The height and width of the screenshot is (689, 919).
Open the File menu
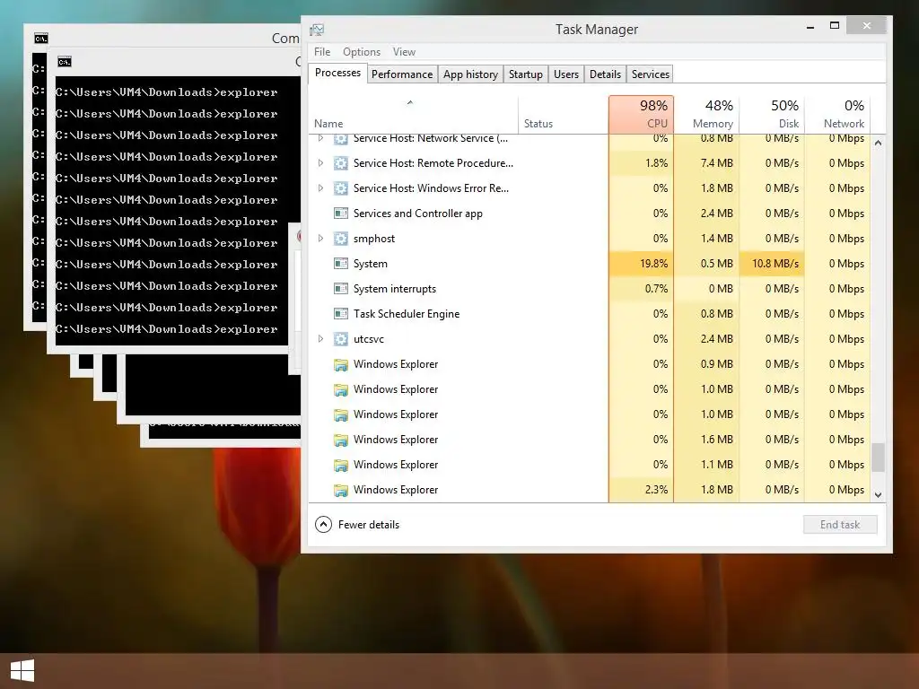pyautogui.click(x=322, y=52)
